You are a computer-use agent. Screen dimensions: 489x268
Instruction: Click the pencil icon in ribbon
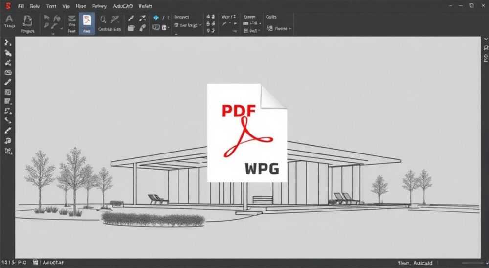[x=131, y=19]
